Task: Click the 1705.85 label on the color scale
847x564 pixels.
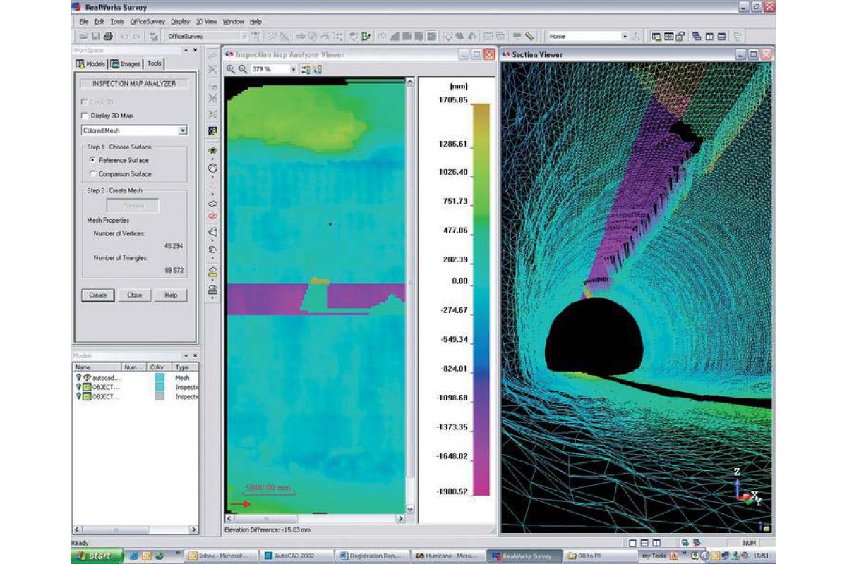Action: tap(454, 100)
